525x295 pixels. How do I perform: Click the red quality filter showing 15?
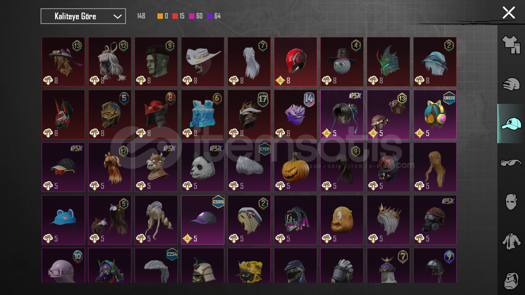point(178,16)
